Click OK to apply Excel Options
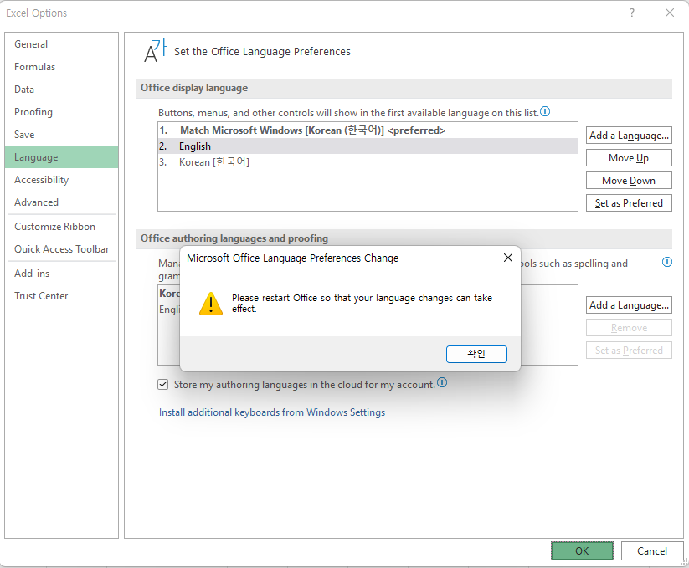 pyautogui.click(x=582, y=551)
